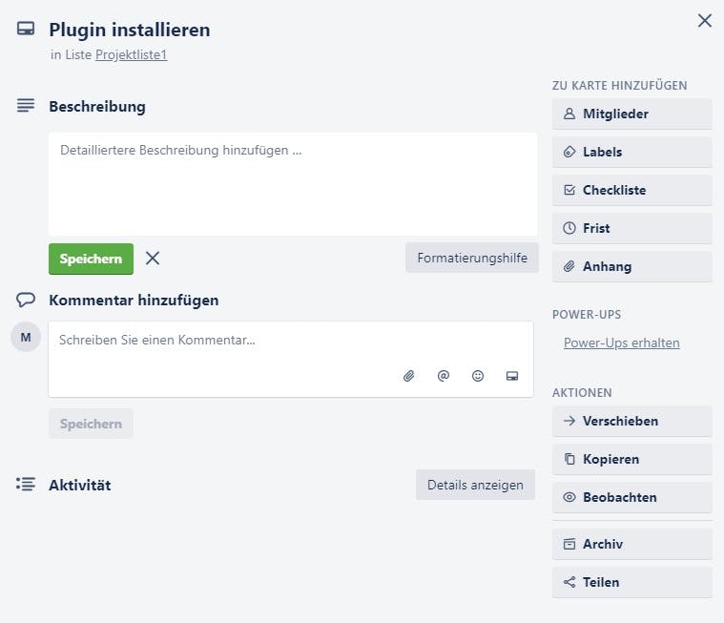
Task: Click Details anzeigen in Aktivität section
Action: pos(475,485)
